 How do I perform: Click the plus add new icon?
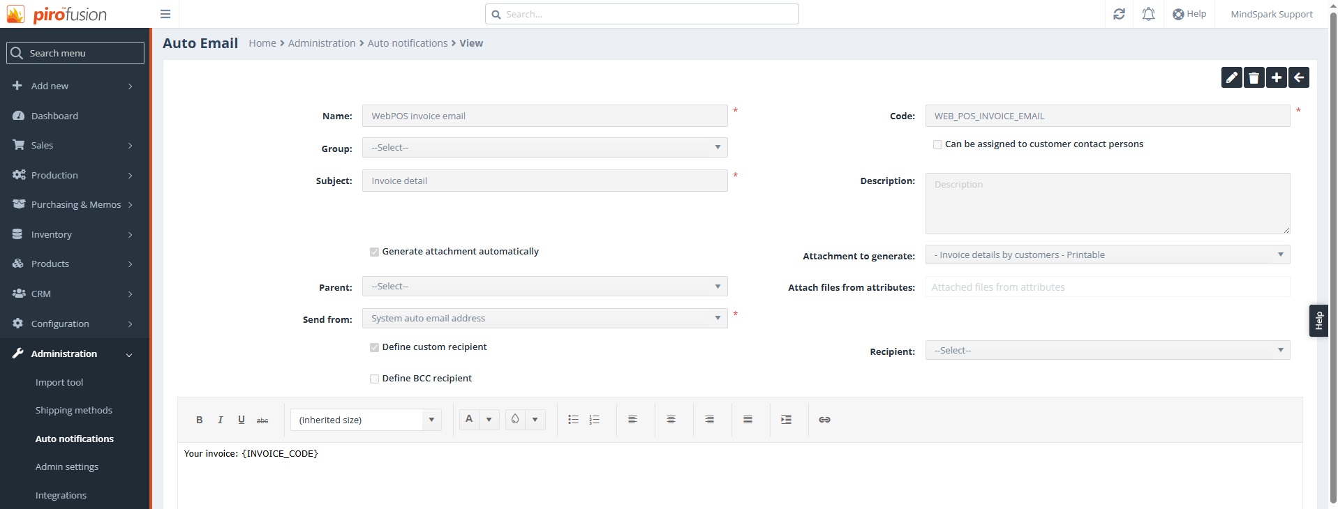(1276, 77)
